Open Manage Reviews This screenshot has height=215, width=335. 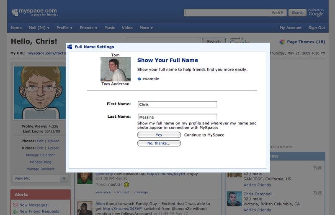click(40, 169)
